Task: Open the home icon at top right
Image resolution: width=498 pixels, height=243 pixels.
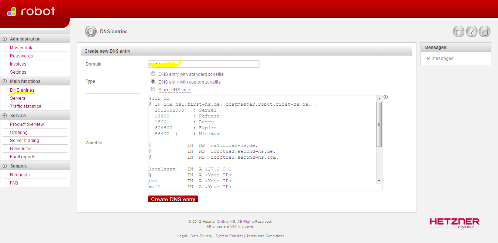Action: coord(458,32)
